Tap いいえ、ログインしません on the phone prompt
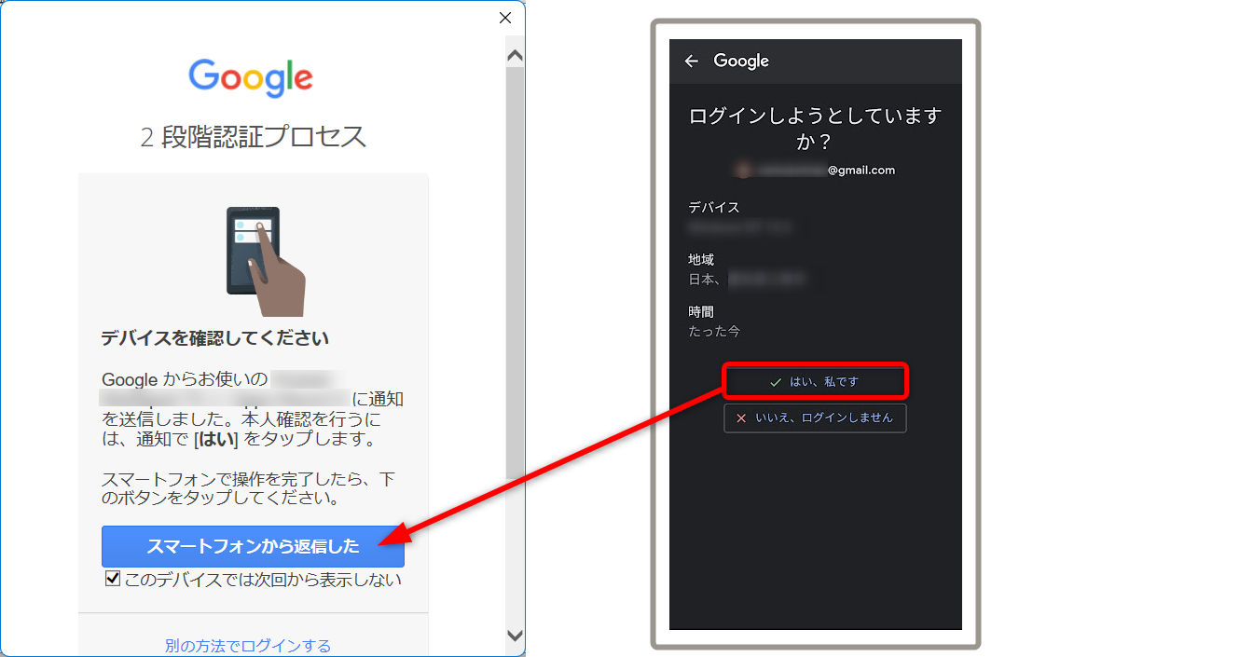Image resolution: width=1253 pixels, height=657 pixels. 815,418
